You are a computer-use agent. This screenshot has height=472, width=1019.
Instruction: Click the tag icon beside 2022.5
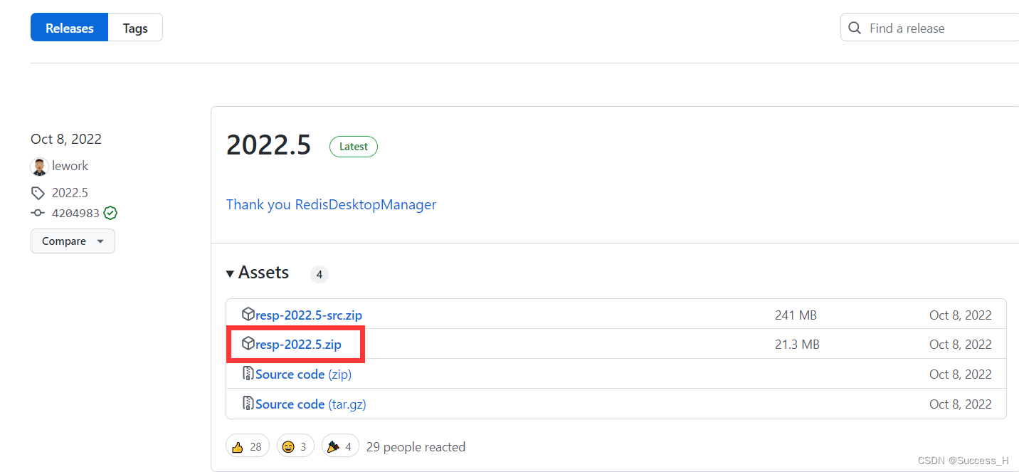tap(38, 193)
